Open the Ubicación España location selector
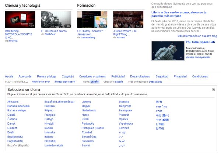221x156 pixels. pyautogui.click(x=119, y=82)
